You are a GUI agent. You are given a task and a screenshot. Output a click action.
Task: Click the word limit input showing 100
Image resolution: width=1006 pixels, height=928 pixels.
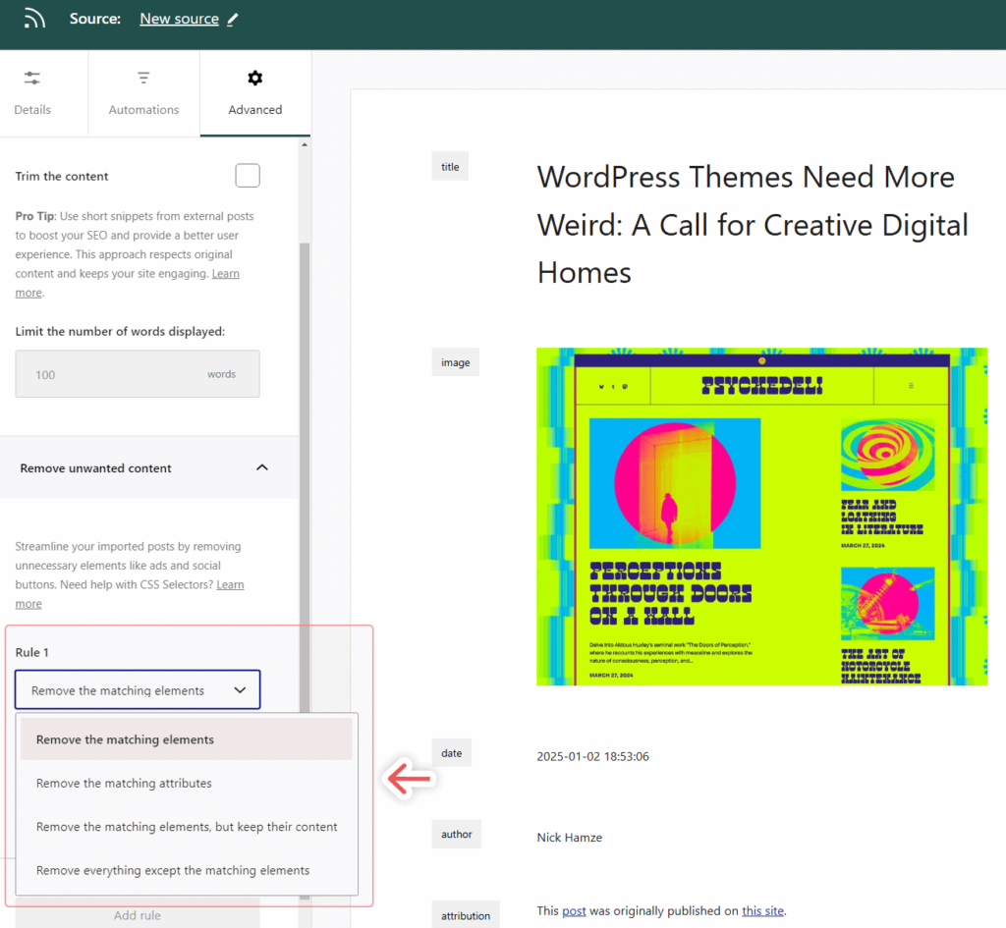click(x=137, y=373)
